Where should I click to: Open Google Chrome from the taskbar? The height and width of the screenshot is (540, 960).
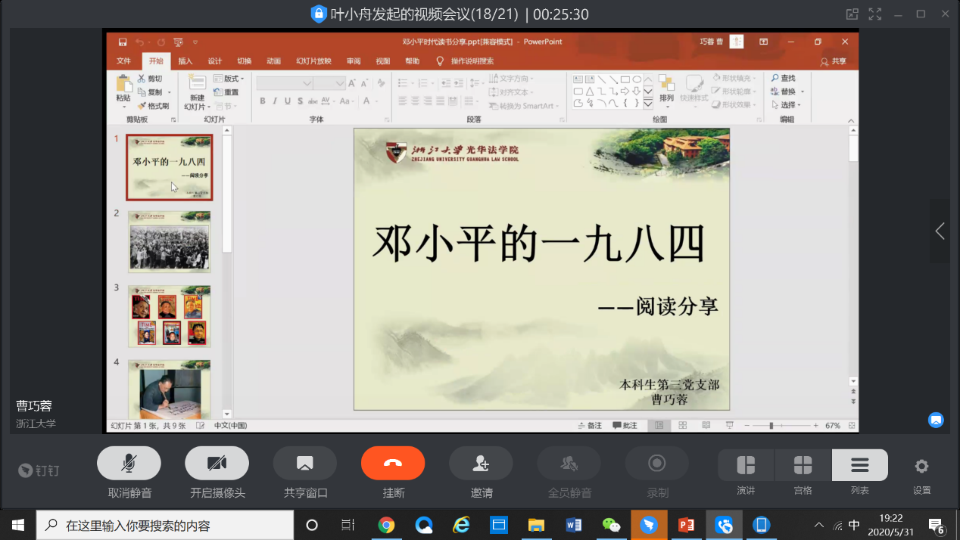[x=386, y=525]
